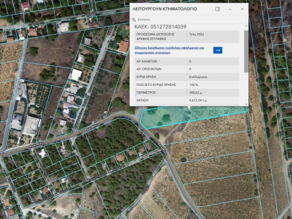Click the ΚΥΡΙΑ ΧΡΗΣΗ value Καλλιέργεια
Viewport: 292px width, 219px height.
click(198, 77)
